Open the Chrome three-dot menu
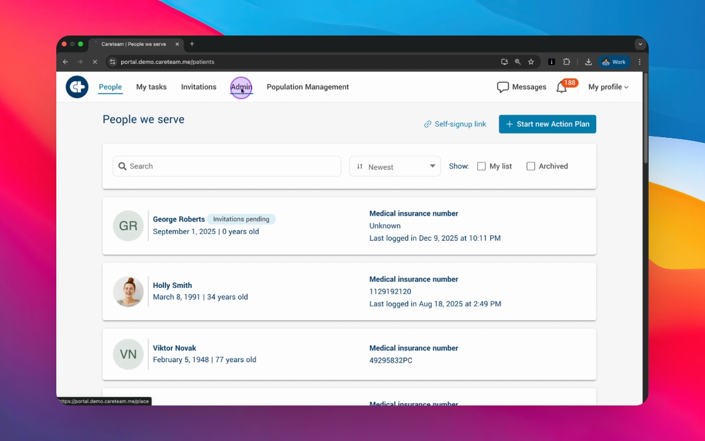The image size is (705, 441). pyautogui.click(x=640, y=62)
